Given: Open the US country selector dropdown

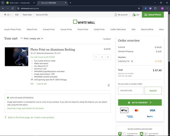Looking at the screenshot, I should (8, 15).
